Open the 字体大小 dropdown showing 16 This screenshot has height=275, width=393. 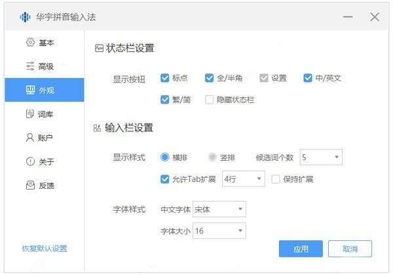[219, 230]
